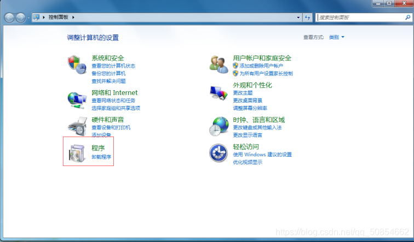This screenshot has height=242, width=414.
Task: Open the Network and Internet globe icon
Action: pos(77,100)
